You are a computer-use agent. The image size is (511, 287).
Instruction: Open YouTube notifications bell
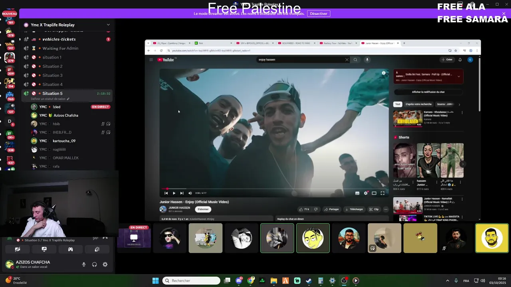click(460, 60)
